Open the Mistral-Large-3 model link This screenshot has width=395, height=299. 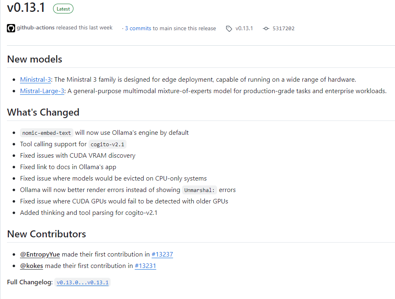tap(42, 91)
